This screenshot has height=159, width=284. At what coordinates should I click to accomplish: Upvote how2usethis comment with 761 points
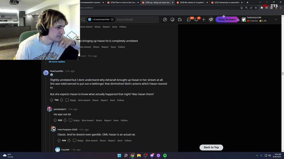pos(51,100)
